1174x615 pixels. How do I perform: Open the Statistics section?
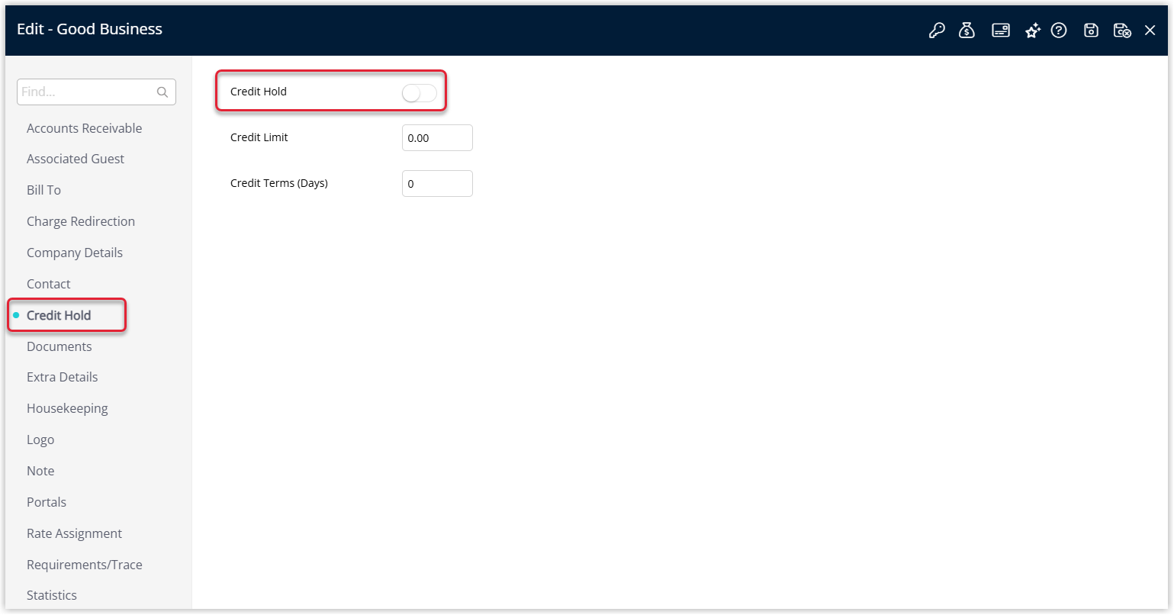pyautogui.click(x=52, y=595)
